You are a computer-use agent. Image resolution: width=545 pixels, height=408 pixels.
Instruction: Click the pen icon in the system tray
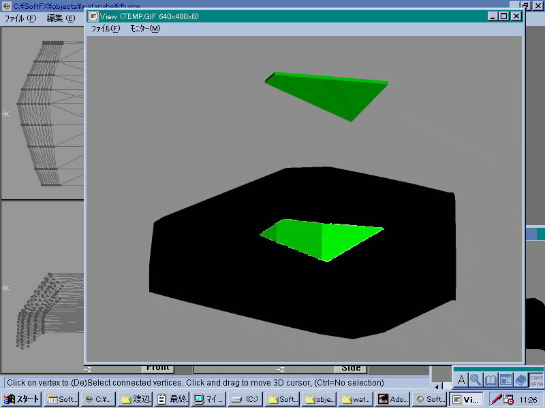click(498, 400)
